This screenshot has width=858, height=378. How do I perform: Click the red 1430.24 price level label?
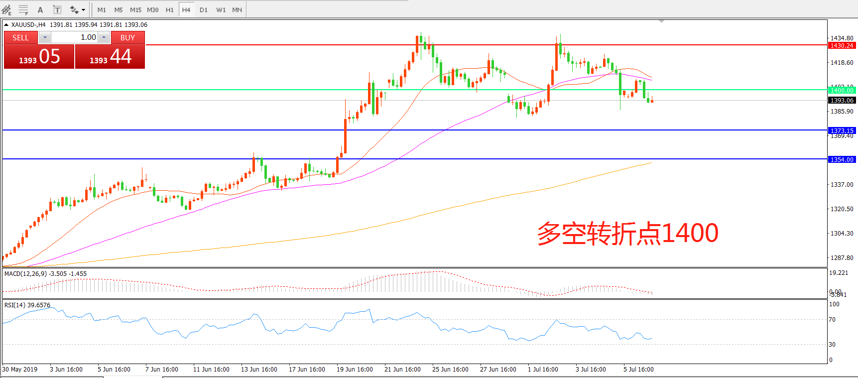(x=842, y=45)
